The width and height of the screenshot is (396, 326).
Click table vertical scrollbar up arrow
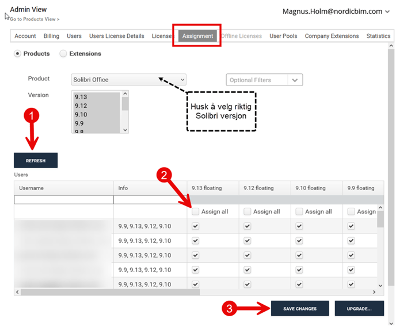click(x=380, y=208)
